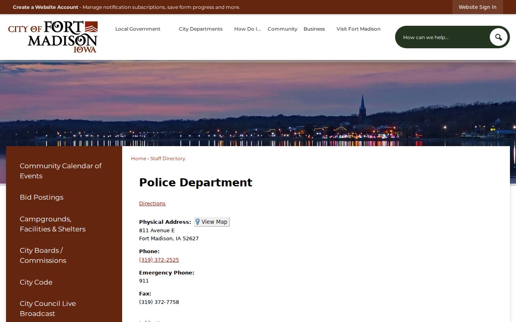Image resolution: width=516 pixels, height=322 pixels.
Task: Click the text Fort Madison, IA 52627
Action: tap(169, 239)
